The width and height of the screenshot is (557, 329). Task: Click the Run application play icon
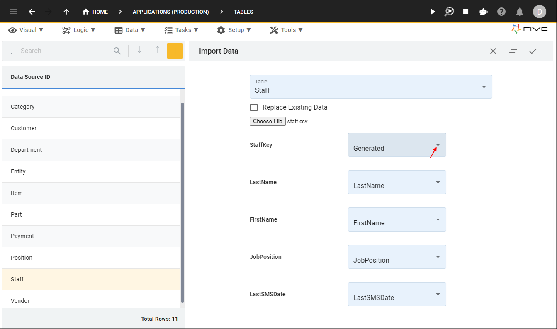[x=433, y=12]
